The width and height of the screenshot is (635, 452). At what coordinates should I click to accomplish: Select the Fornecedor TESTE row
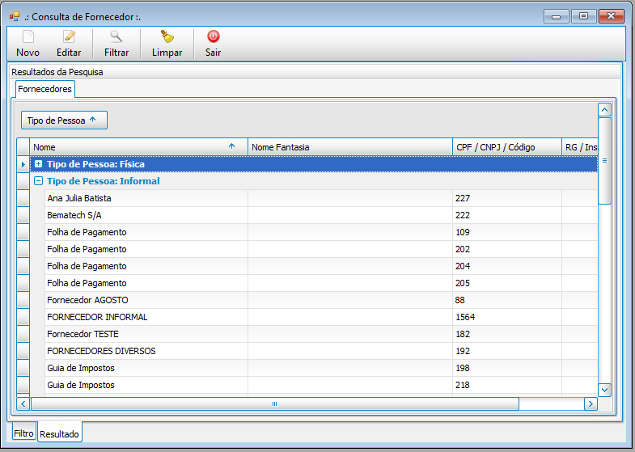[x=321, y=334]
